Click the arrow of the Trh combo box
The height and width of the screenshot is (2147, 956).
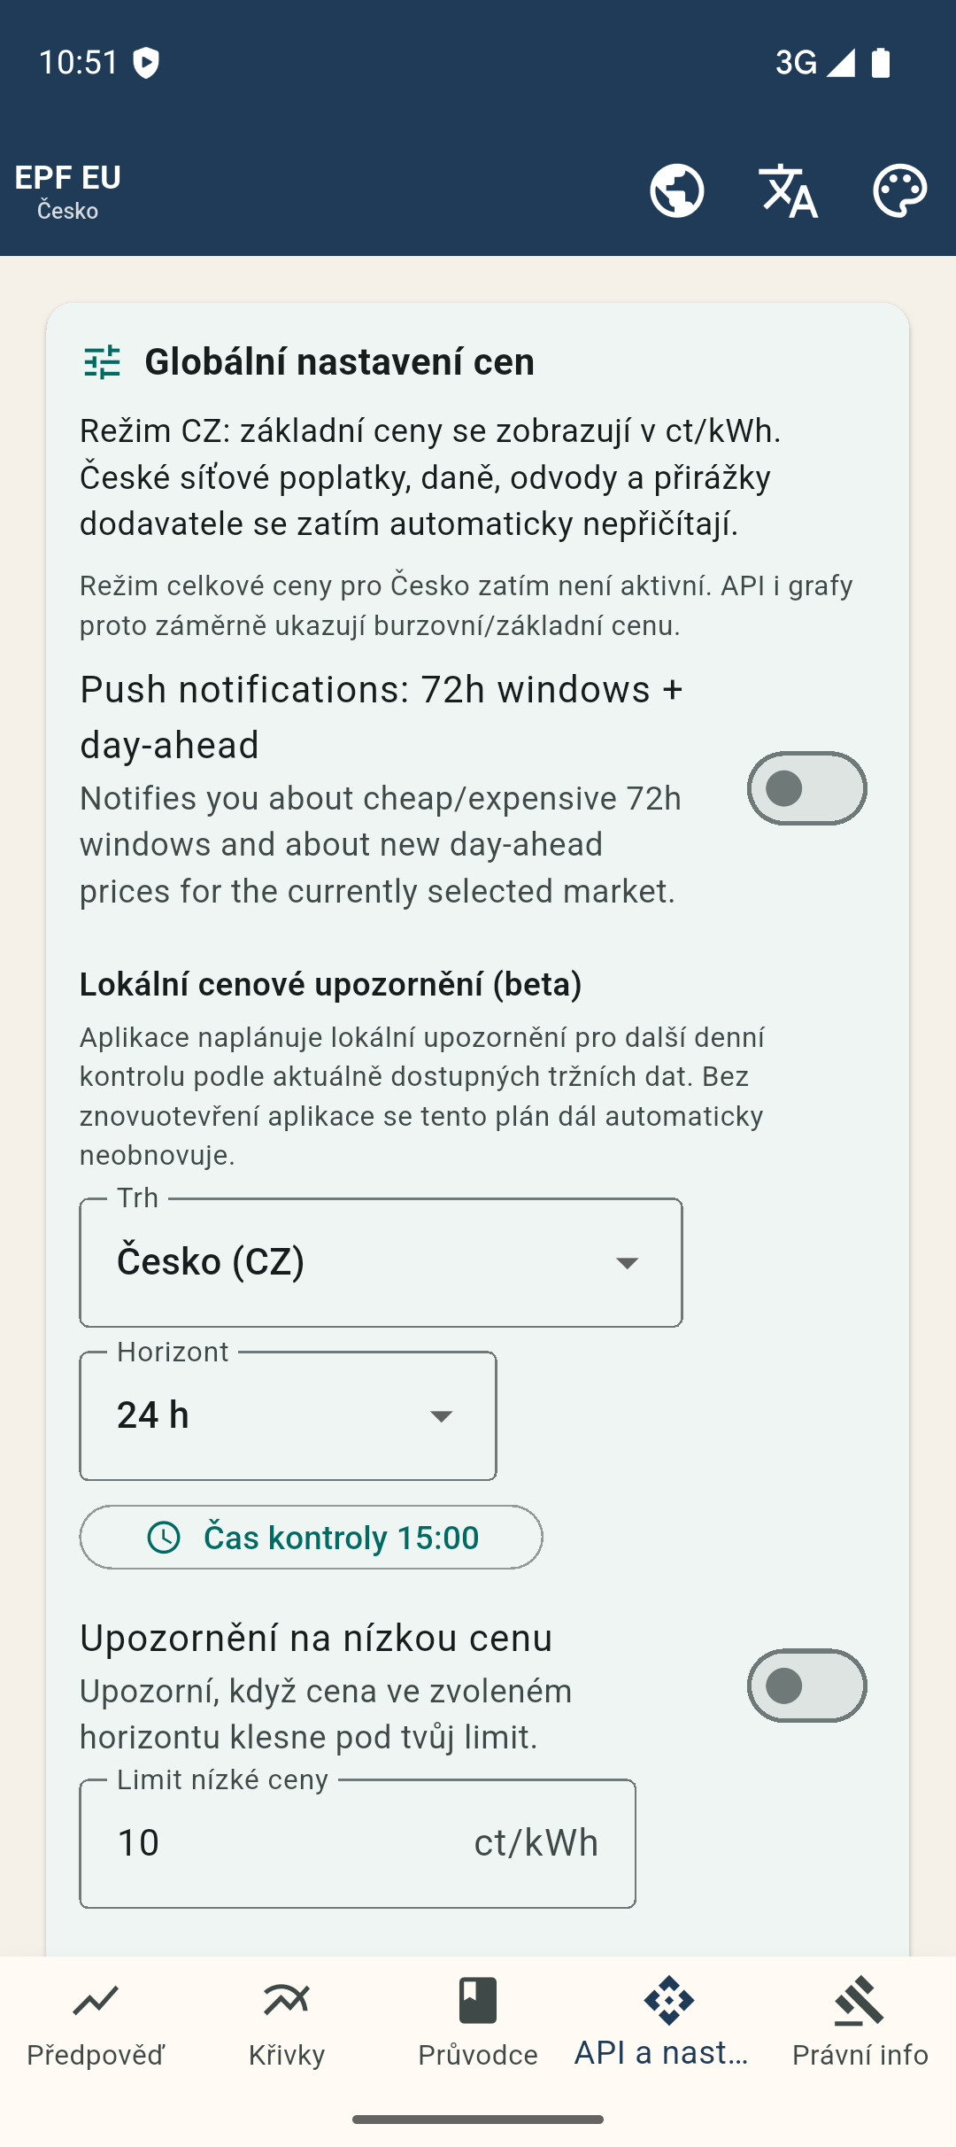(627, 1263)
